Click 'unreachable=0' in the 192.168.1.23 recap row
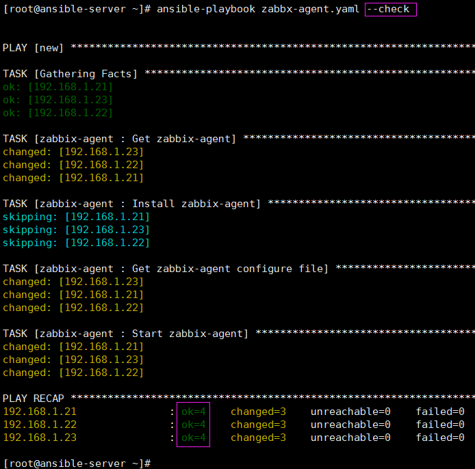 351,438
